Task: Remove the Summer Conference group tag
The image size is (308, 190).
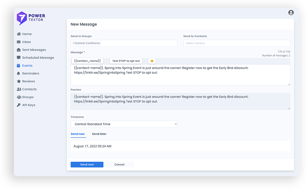Action: pos(74,43)
